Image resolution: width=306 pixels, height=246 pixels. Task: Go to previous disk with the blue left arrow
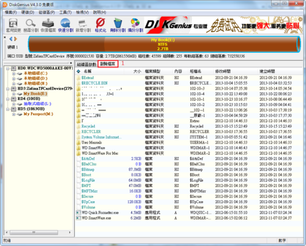11,39
